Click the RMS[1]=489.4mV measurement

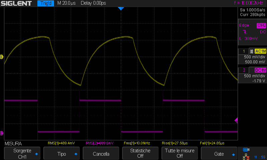[61, 143]
